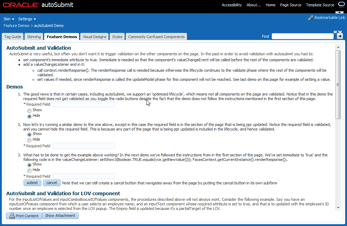This screenshot has width=347, height=226.
Task: Open the Visual Designs tab
Action: 95,37
